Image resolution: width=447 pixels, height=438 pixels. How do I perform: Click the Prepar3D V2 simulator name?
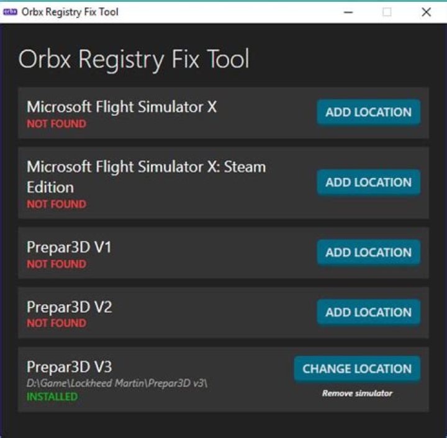click(70, 307)
